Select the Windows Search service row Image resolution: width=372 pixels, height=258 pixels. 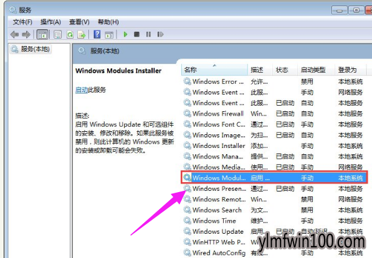(274, 210)
